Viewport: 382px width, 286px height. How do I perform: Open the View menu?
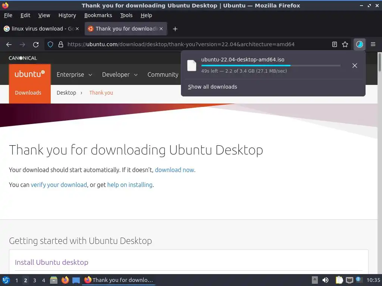tap(44, 15)
